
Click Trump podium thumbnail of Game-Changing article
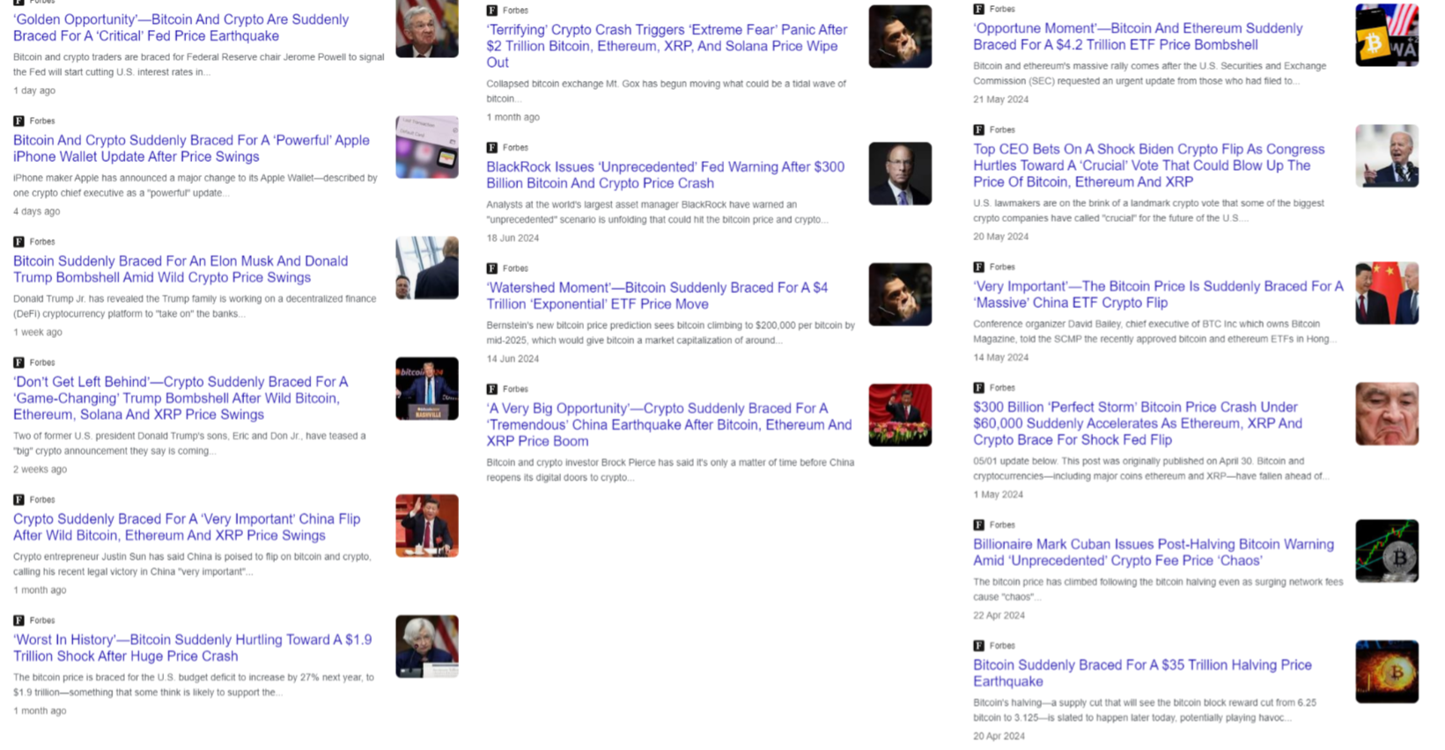pos(427,388)
